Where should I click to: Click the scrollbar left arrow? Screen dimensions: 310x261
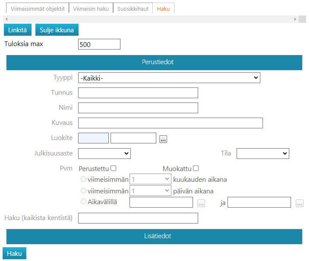pos(6,19)
